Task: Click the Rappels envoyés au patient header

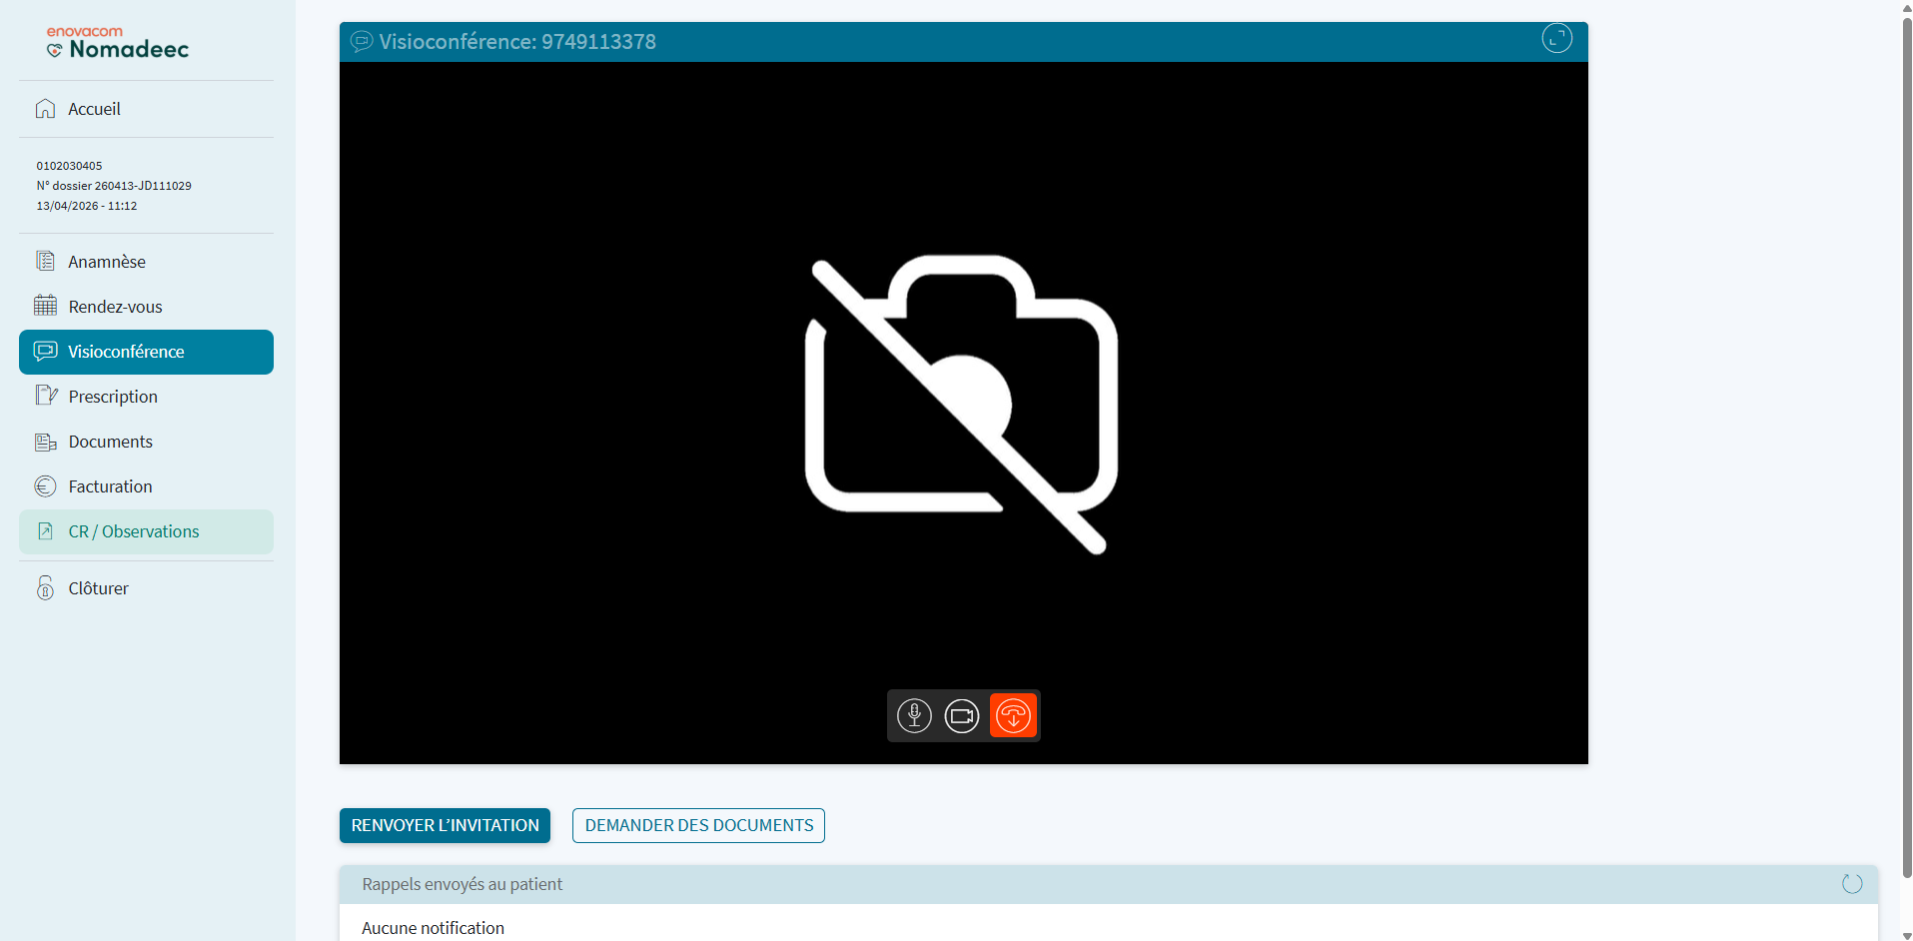Action: [1108, 884]
